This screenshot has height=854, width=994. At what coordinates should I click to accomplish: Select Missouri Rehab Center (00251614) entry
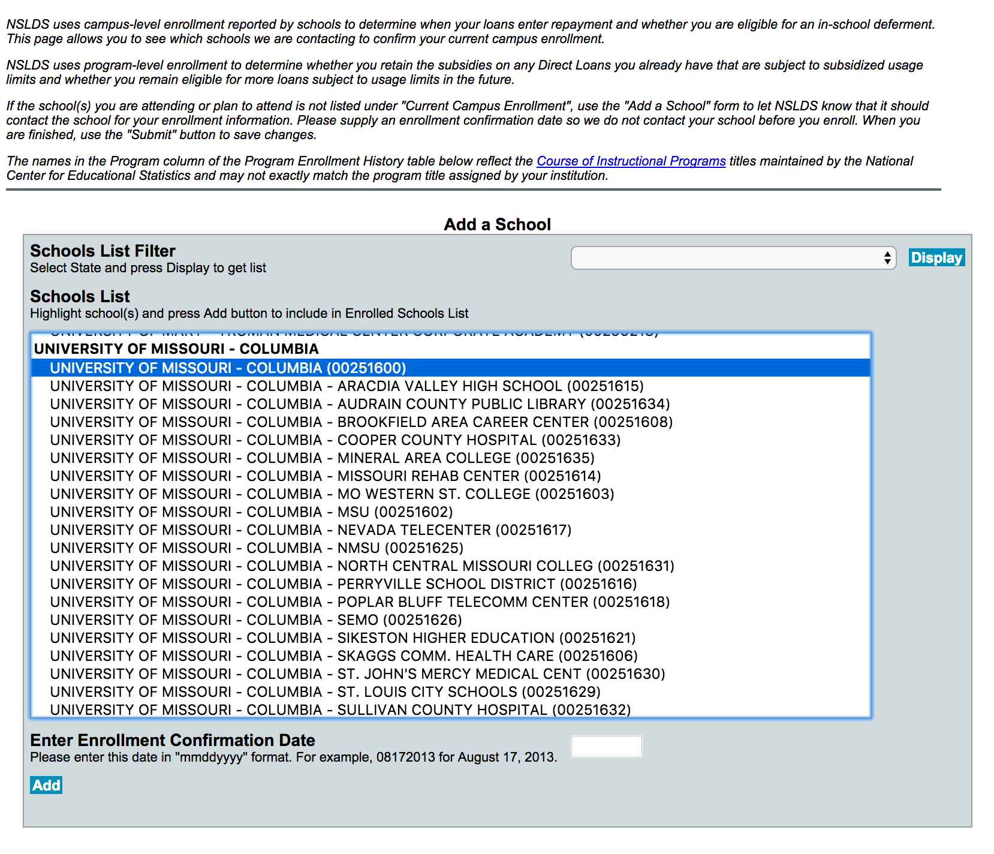450,476
